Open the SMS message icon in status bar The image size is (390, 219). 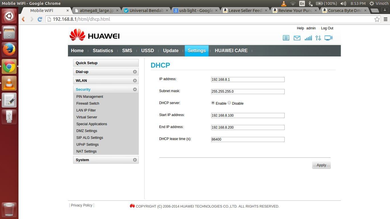click(297, 38)
